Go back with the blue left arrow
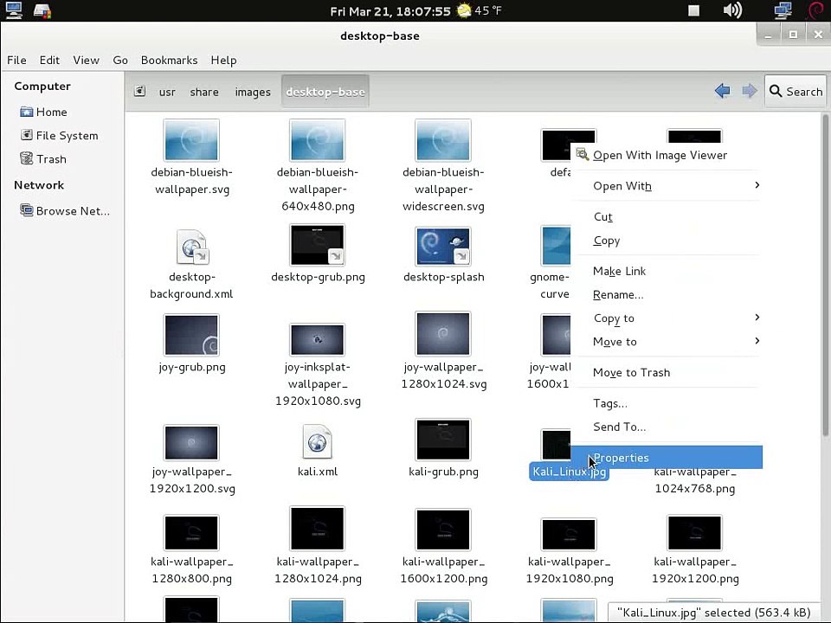Viewport: 831px width, 623px height. (x=722, y=91)
